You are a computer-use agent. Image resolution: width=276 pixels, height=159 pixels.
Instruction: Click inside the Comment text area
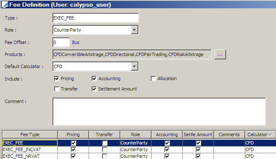pos(159,112)
